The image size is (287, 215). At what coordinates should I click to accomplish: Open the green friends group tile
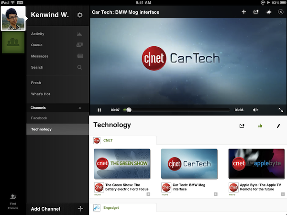[13, 43]
